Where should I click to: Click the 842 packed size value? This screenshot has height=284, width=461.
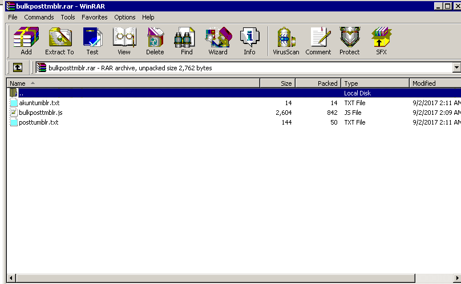point(332,113)
